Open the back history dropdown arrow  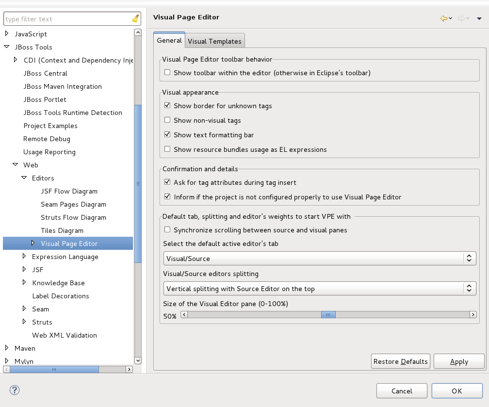click(450, 18)
